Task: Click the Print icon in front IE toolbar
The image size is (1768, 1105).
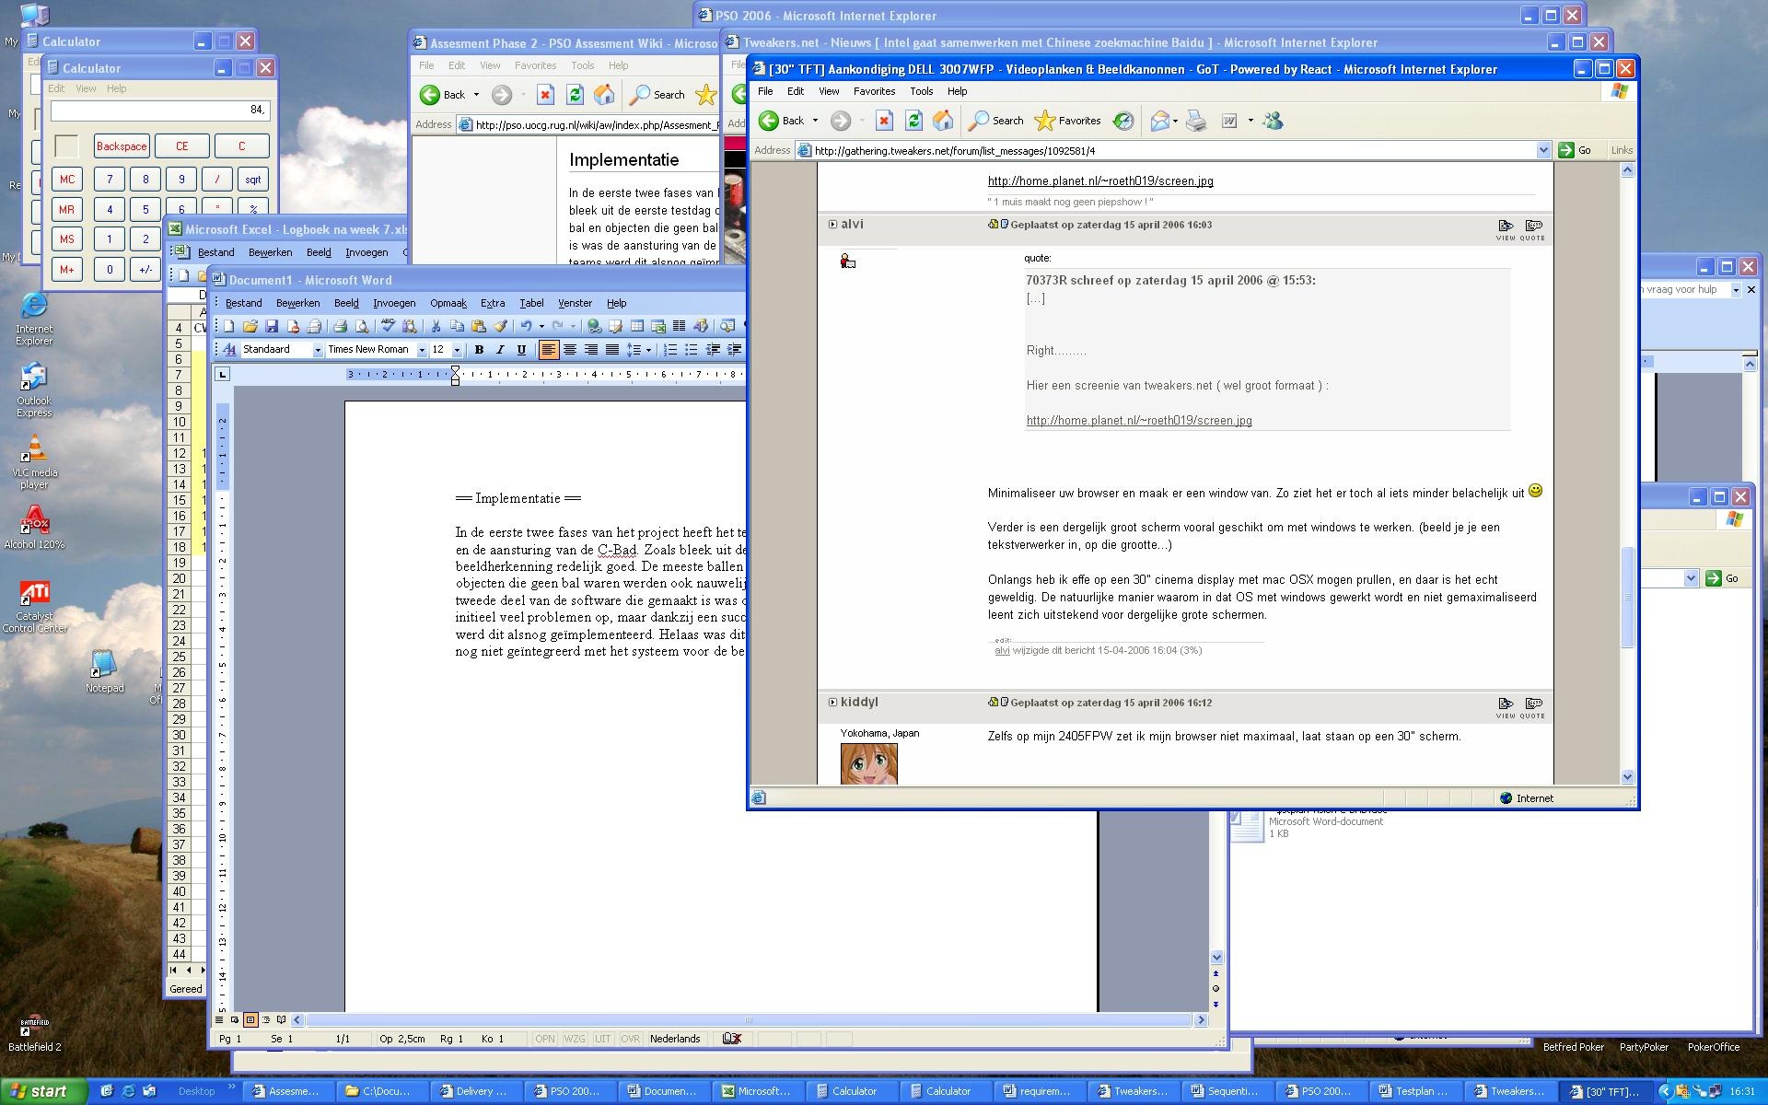Action: [1196, 121]
